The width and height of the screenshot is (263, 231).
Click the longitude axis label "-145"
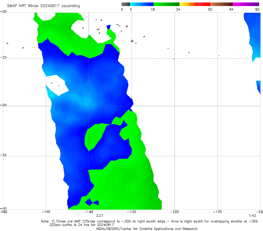(46, 212)
